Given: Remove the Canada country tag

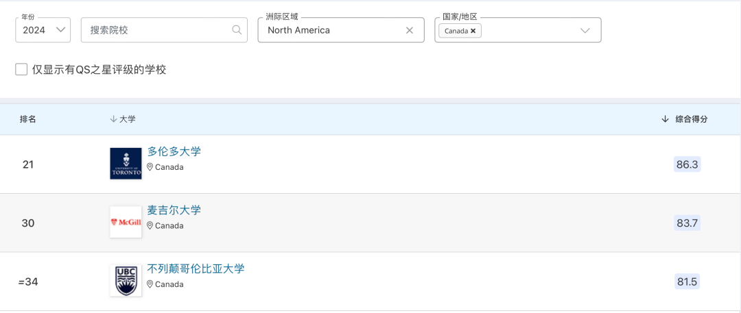Looking at the screenshot, I should click(473, 31).
